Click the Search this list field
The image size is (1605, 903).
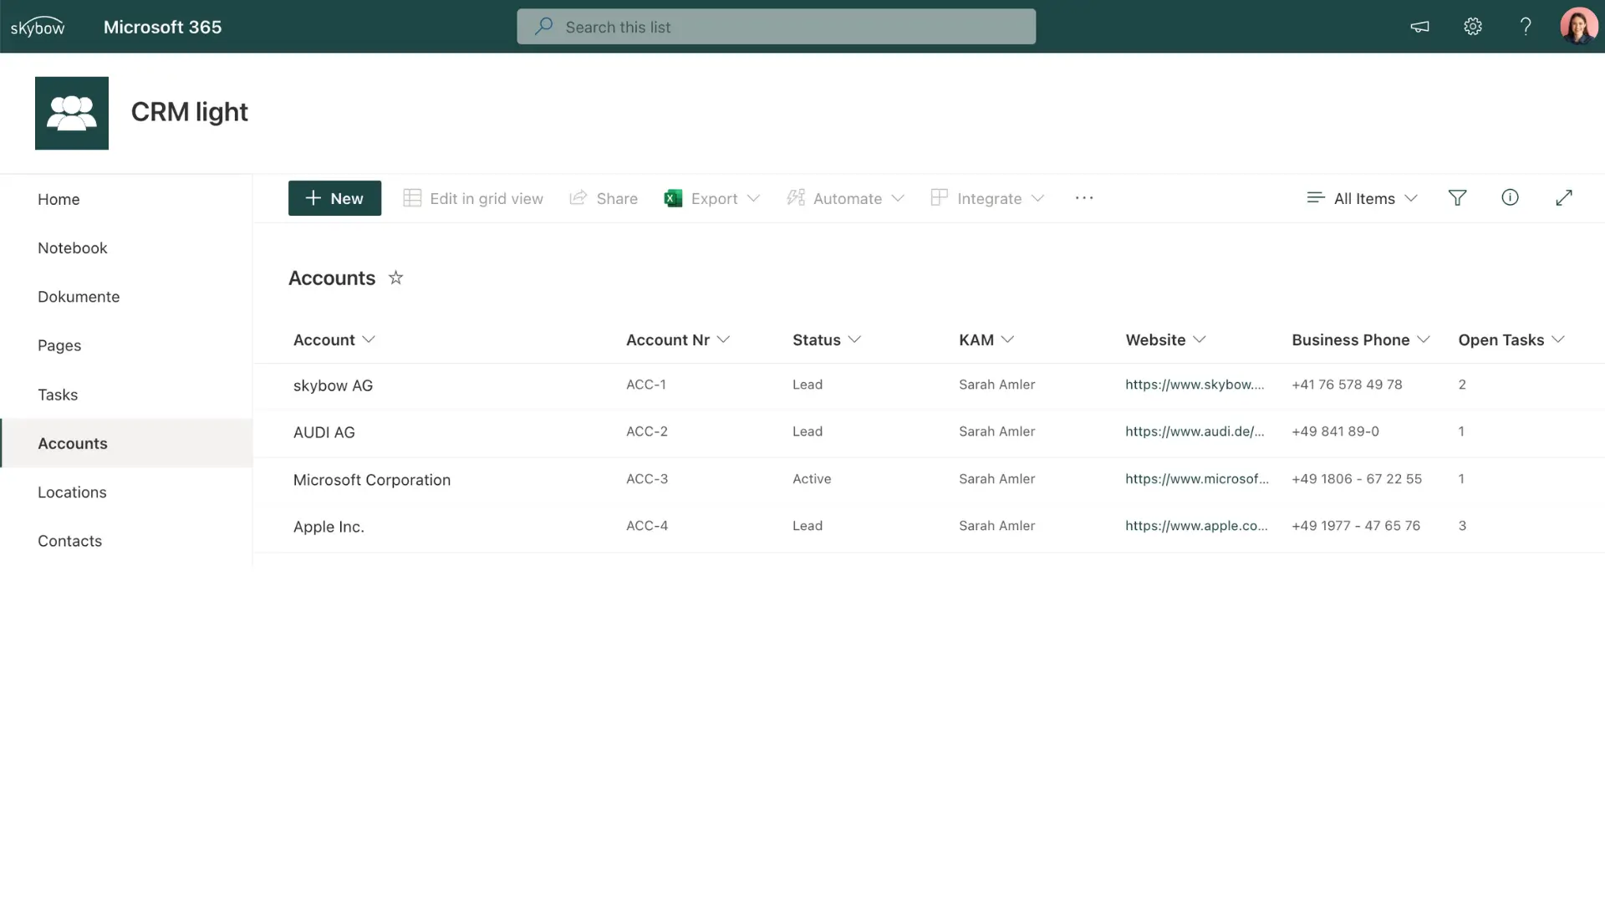[776, 26]
